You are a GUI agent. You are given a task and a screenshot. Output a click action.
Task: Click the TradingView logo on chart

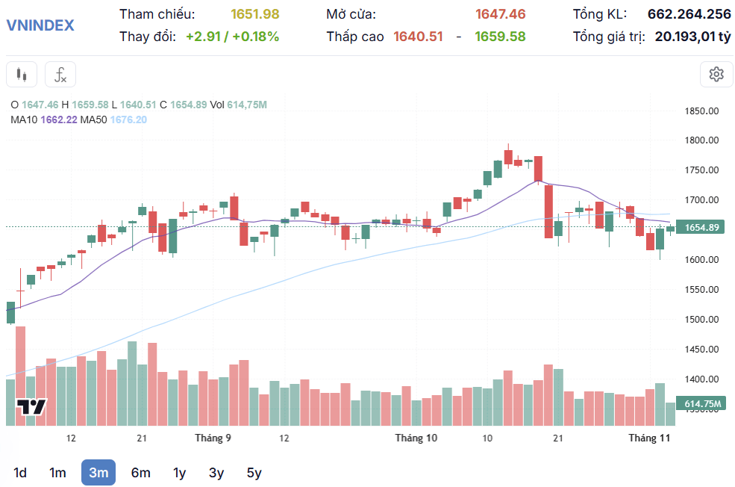[31, 407]
